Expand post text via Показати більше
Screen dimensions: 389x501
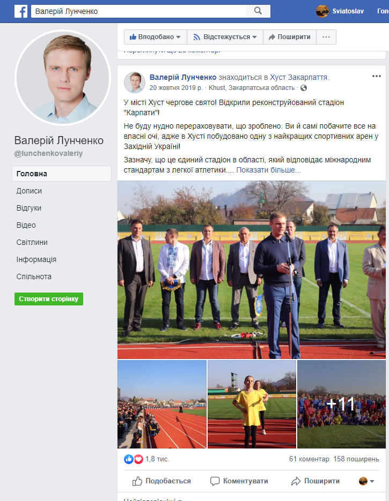click(268, 170)
